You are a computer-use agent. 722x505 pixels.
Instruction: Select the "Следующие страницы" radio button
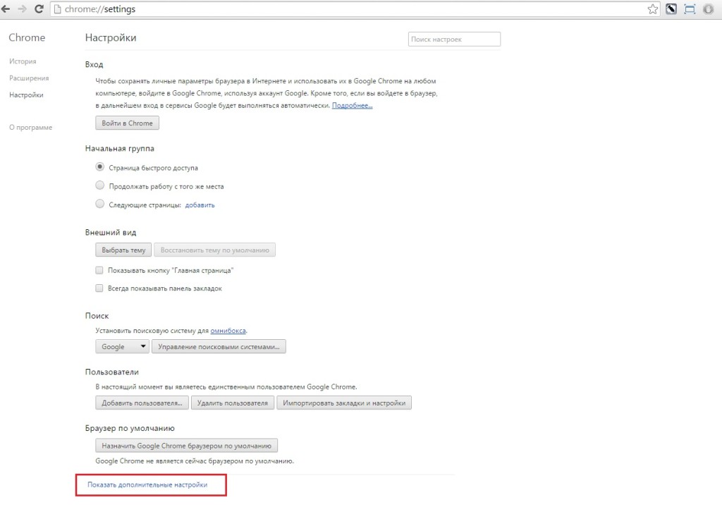click(x=99, y=205)
